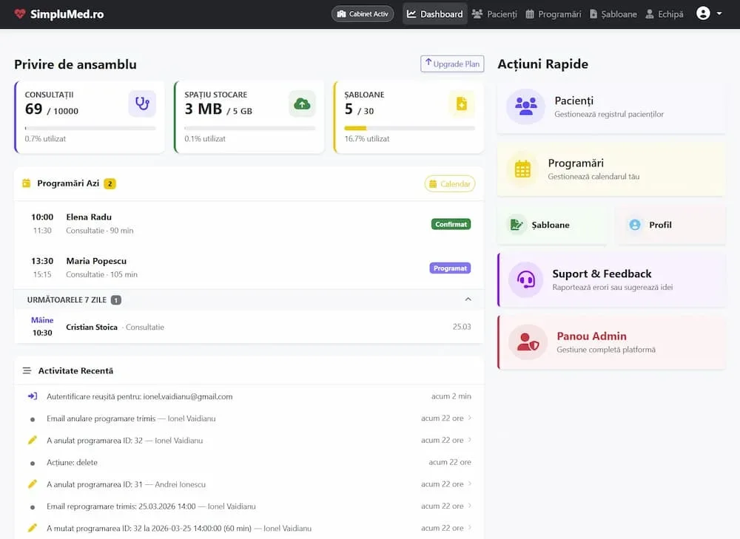The height and width of the screenshot is (539, 740).
Task: Open Maria Popescu 13:30 appointment row
Action: [249, 268]
